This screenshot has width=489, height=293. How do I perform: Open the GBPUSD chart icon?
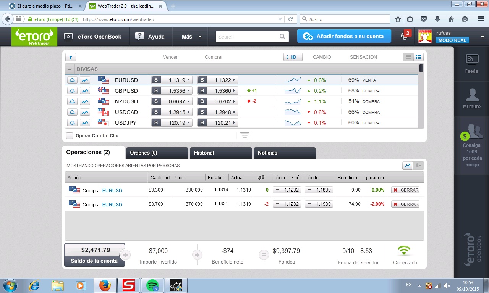click(85, 91)
